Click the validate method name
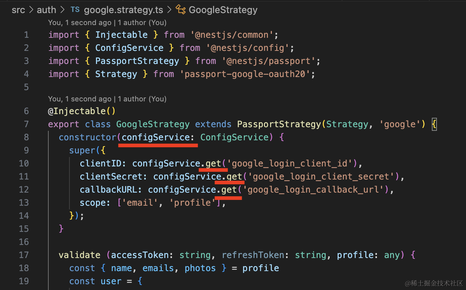The height and width of the screenshot is (290, 466). pyautogui.click(x=79, y=255)
